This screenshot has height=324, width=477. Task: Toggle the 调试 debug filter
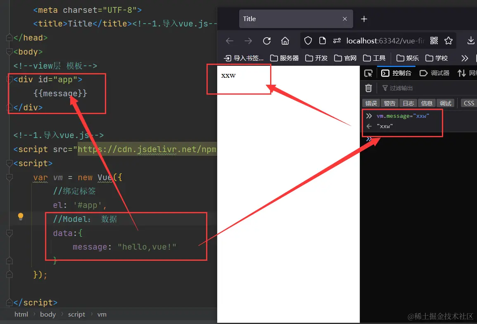tap(445, 103)
